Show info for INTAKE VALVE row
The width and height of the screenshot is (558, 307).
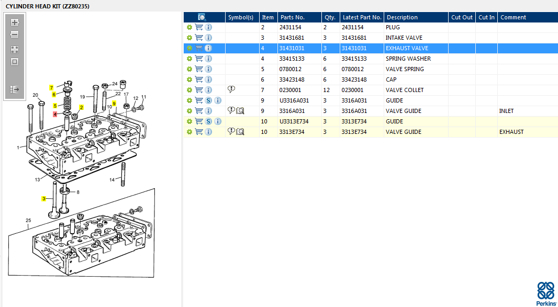point(208,38)
